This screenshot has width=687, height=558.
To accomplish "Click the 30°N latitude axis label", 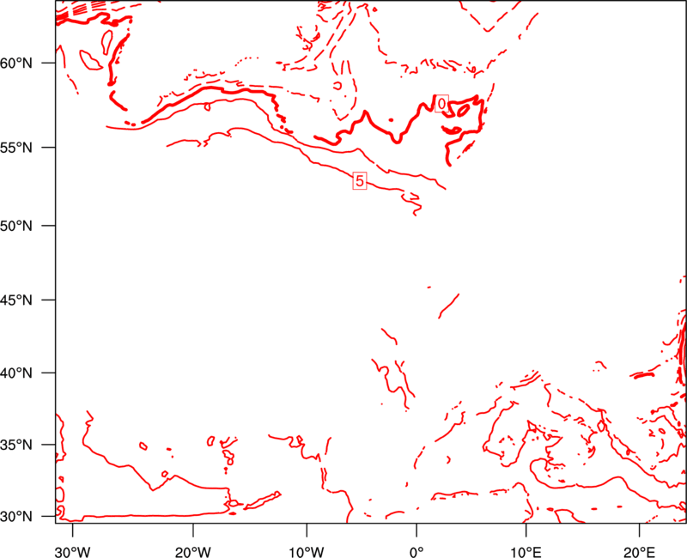I will pos(16,517).
